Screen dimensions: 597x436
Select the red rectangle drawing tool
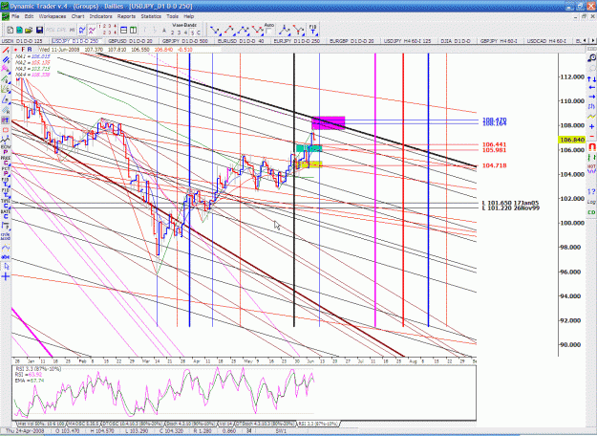tap(6, 130)
